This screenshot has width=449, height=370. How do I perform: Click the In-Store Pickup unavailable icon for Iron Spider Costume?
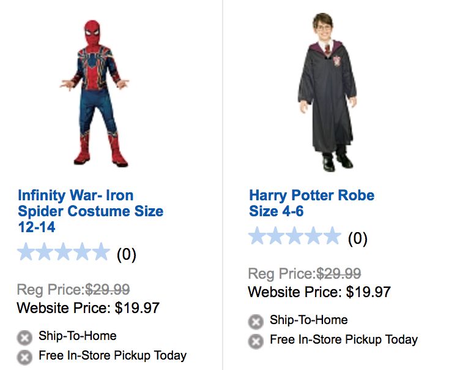pyautogui.click(x=24, y=357)
